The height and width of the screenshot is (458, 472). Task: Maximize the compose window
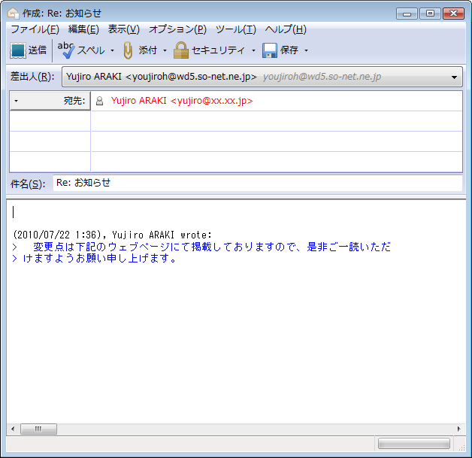pyautogui.click(x=430, y=14)
